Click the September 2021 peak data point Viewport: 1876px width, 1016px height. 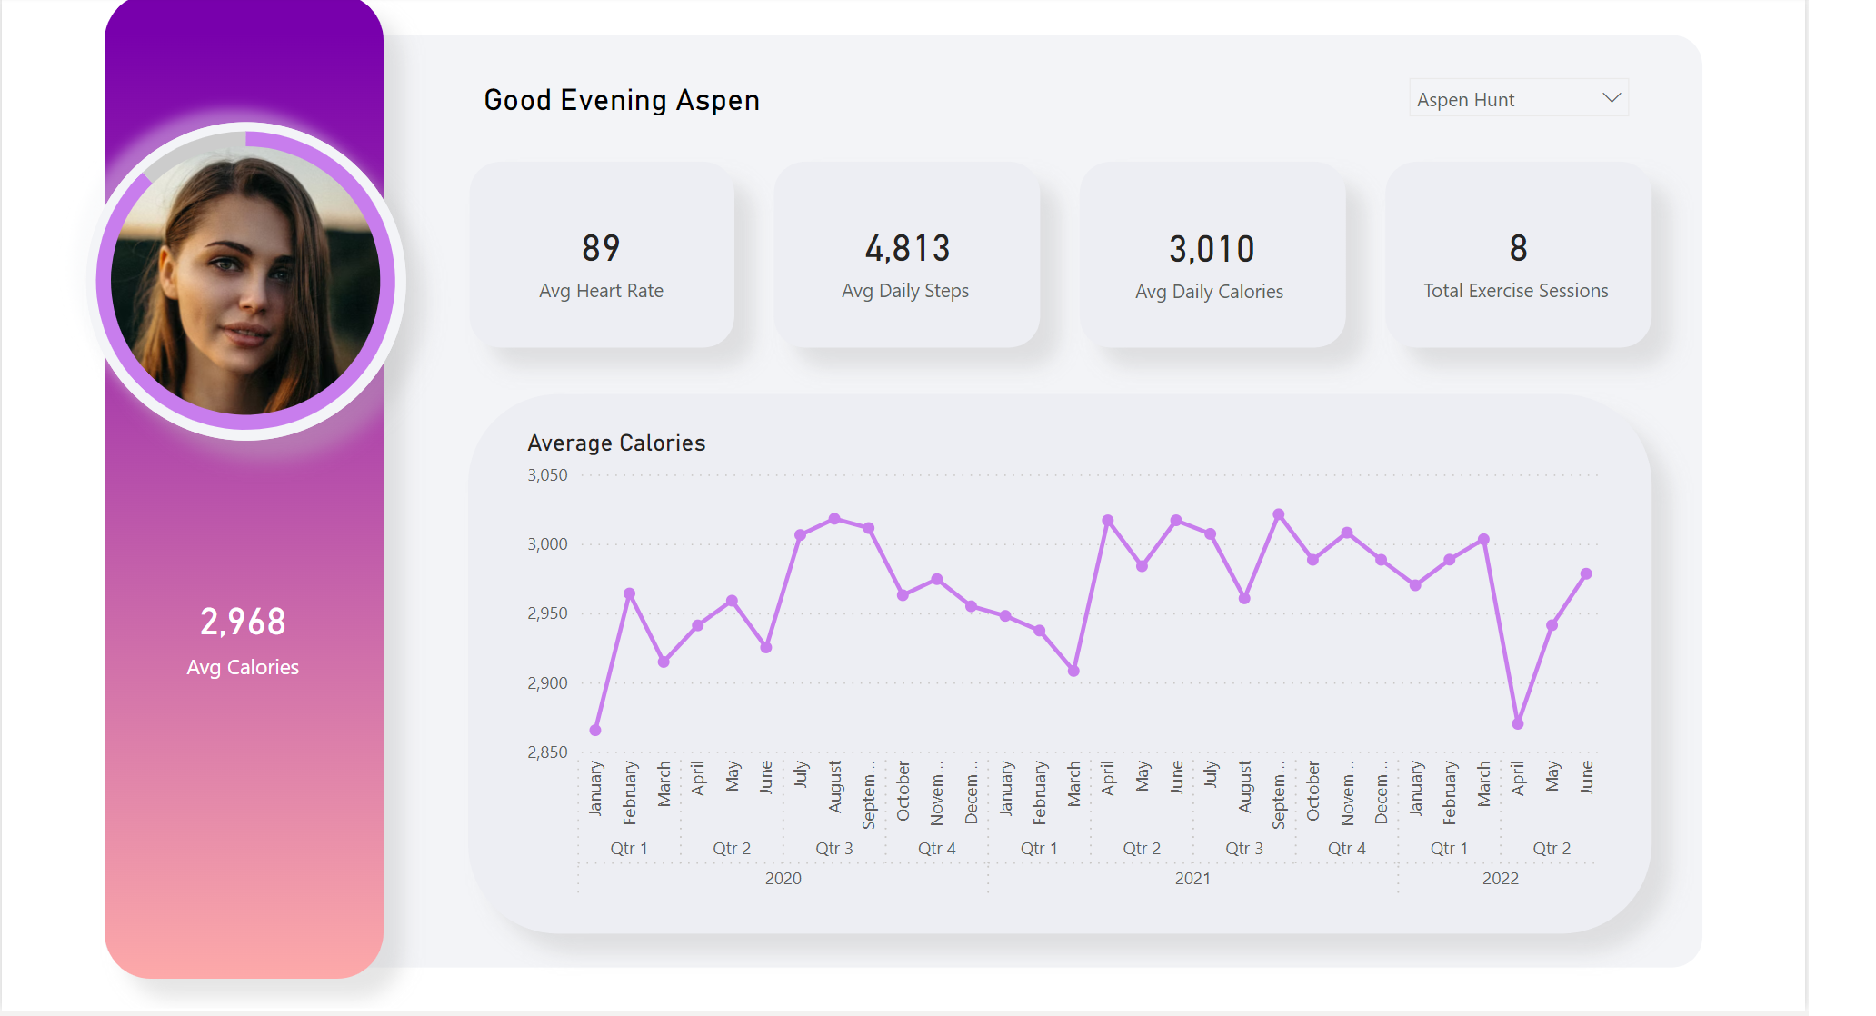click(x=1278, y=514)
